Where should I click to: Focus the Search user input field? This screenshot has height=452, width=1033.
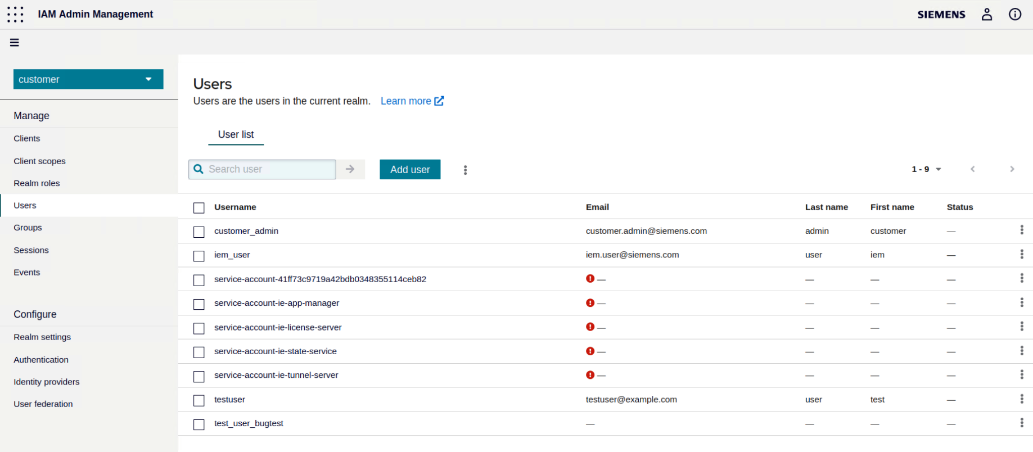click(x=270, y=169)
